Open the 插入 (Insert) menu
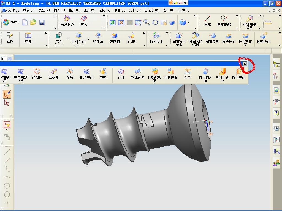Image resolution: width=282 pixels, height=211 pixels. tap(59, 10)
